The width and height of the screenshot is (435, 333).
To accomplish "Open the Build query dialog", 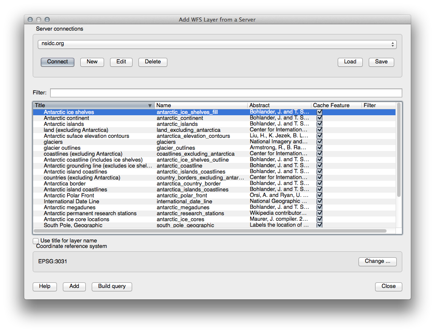I will point(112,287).
